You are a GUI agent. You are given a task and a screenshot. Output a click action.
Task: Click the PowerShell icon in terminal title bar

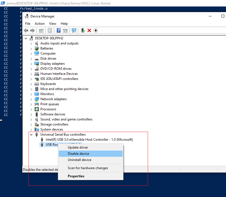(3, 3)
